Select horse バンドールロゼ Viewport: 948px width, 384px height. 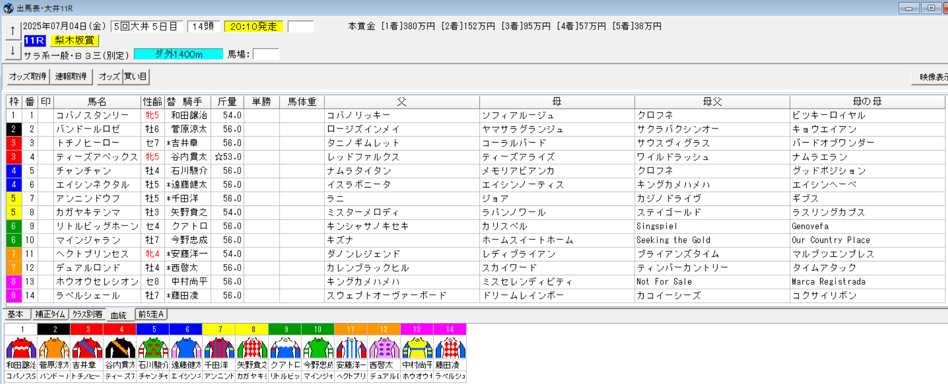click(x=88, y=129)
